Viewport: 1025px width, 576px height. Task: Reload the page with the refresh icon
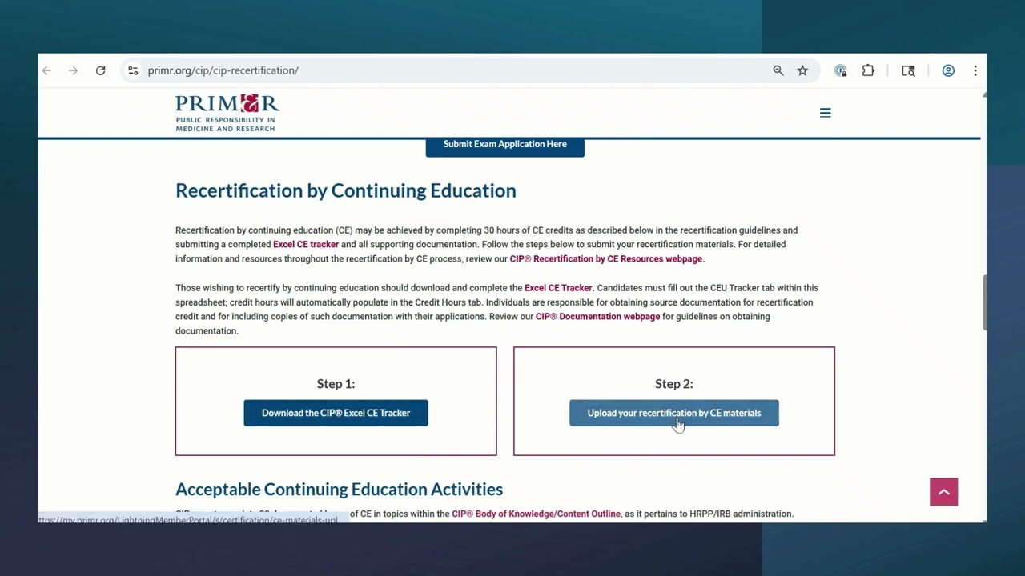click(100, 70)
